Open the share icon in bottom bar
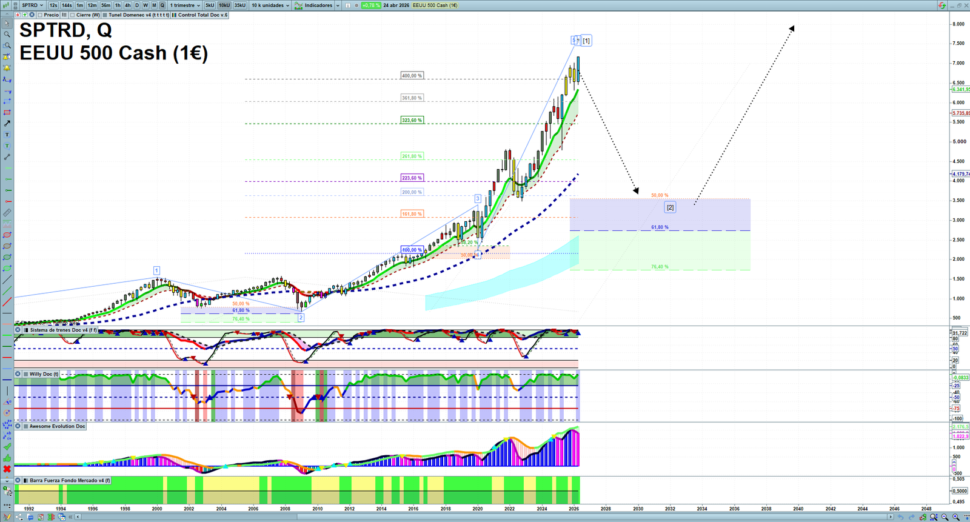The image size is (970, 522). [x=19, y=517]
